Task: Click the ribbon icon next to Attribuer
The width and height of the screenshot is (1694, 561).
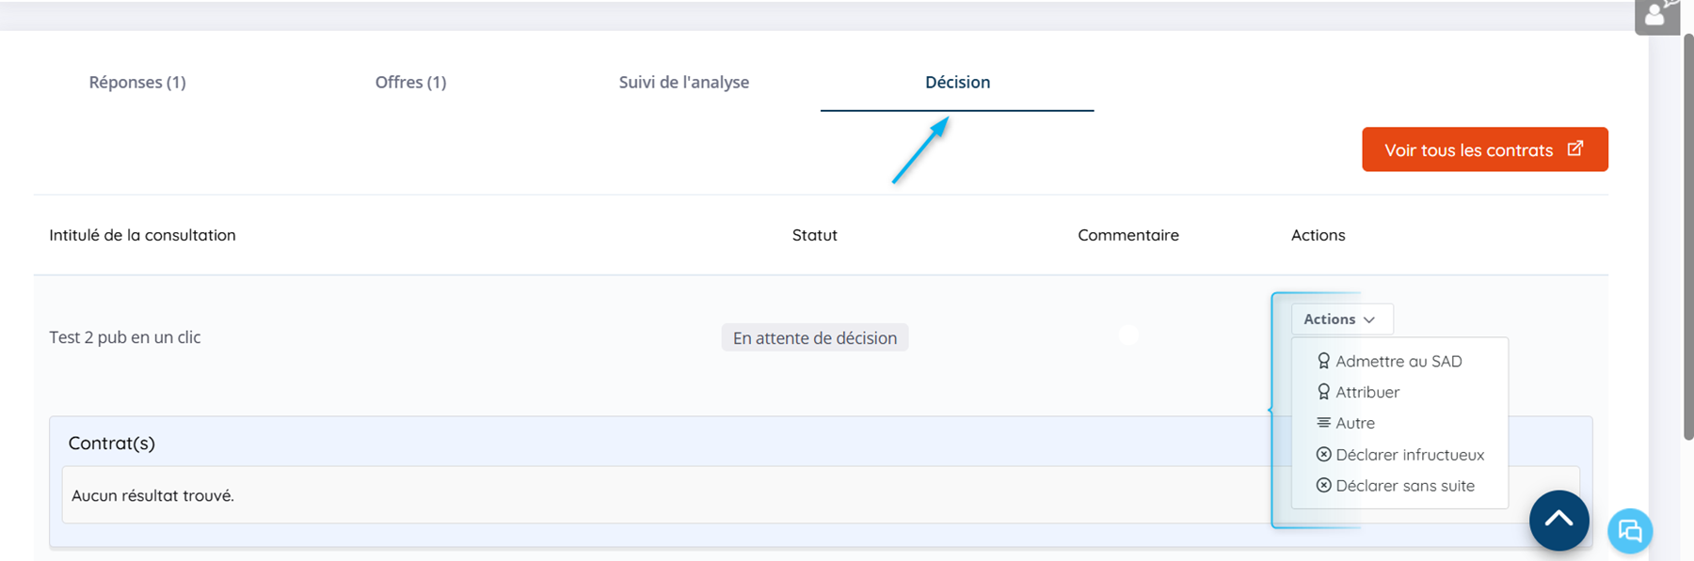Action: (x=1323, y=392)
